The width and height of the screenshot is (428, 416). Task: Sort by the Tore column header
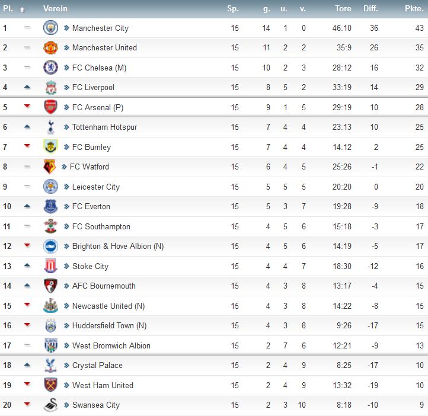[343, 8]
